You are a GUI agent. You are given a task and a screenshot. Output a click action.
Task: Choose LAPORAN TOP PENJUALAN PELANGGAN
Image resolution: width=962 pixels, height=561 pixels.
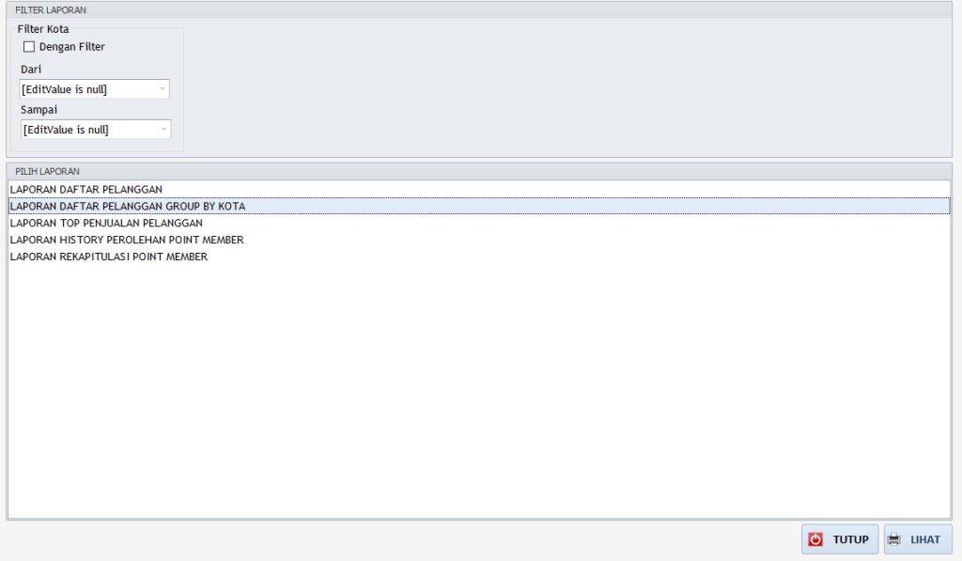(106, 224)
